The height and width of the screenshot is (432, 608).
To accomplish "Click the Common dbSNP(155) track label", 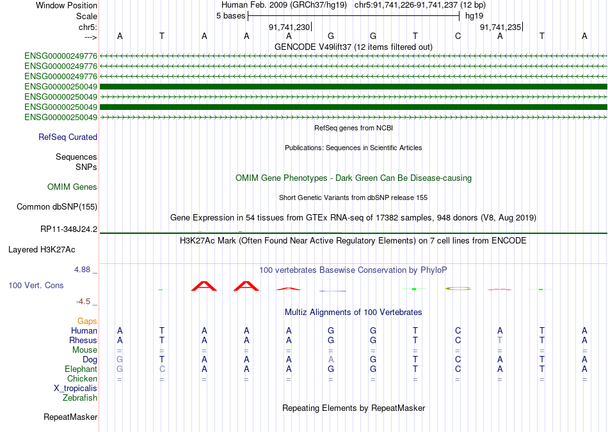I will tap(56, 206).
